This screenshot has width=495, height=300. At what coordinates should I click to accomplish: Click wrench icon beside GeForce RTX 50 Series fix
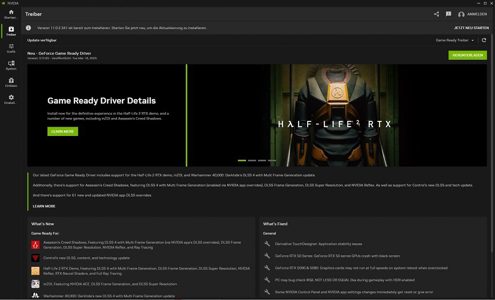point(267,256)
